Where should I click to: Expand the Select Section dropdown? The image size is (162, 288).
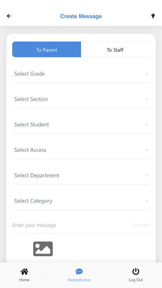pos(81,99)
